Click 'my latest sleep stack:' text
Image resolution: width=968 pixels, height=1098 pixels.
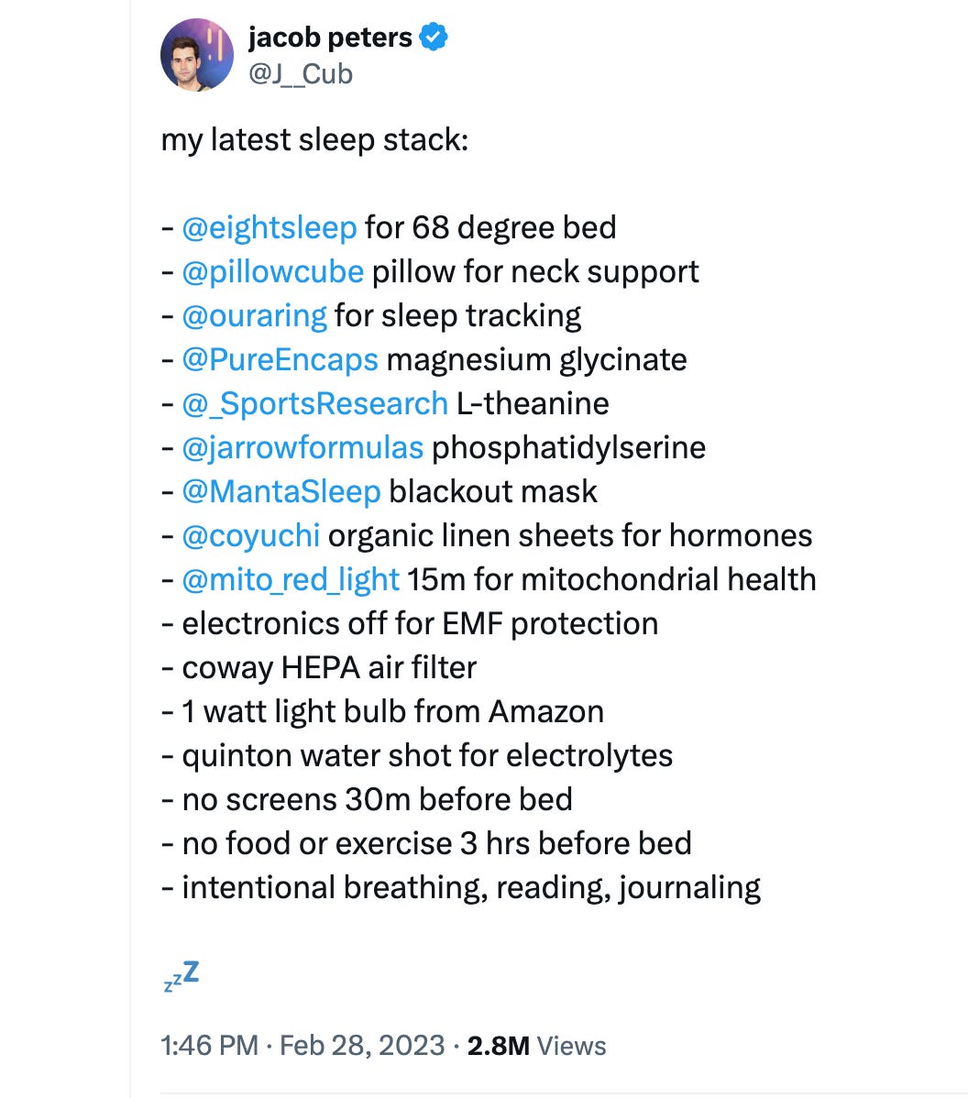click(x=314, y=139)
